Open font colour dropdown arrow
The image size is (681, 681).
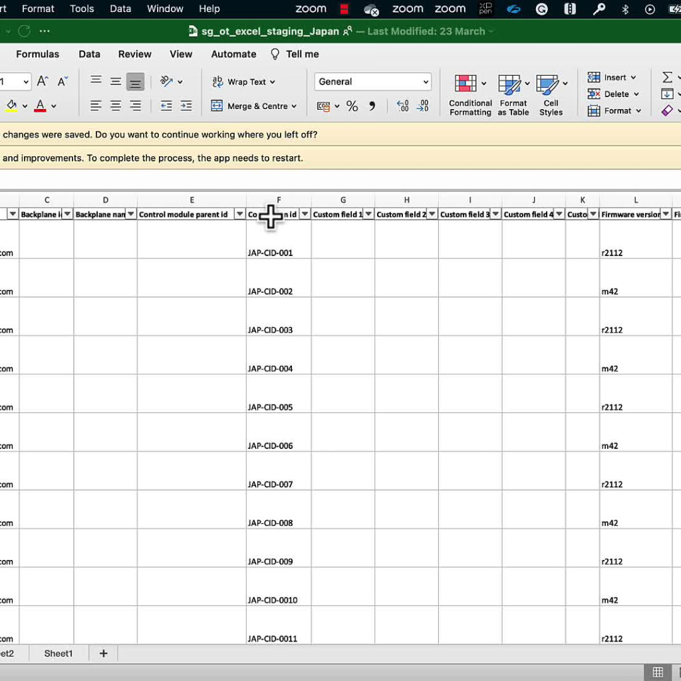click(54, 106)
